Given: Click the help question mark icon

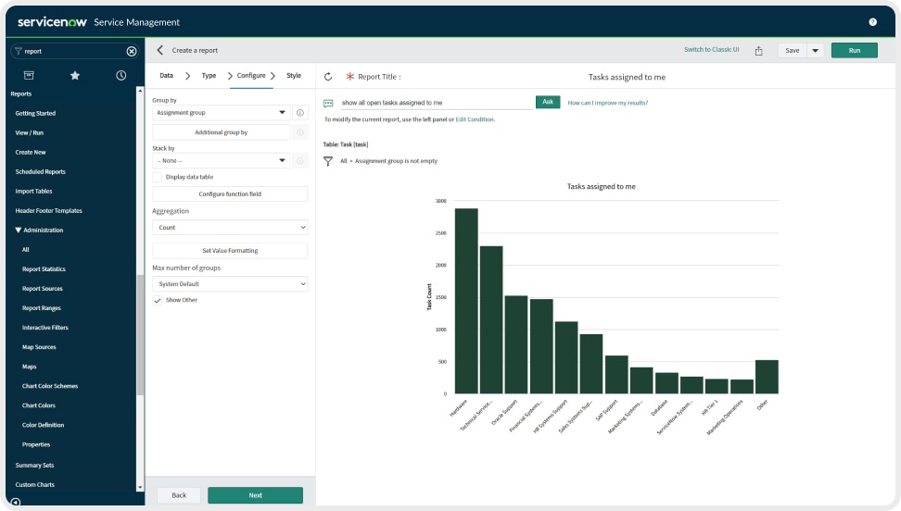Looking at the screenshot, I should (x=872, y=21).
